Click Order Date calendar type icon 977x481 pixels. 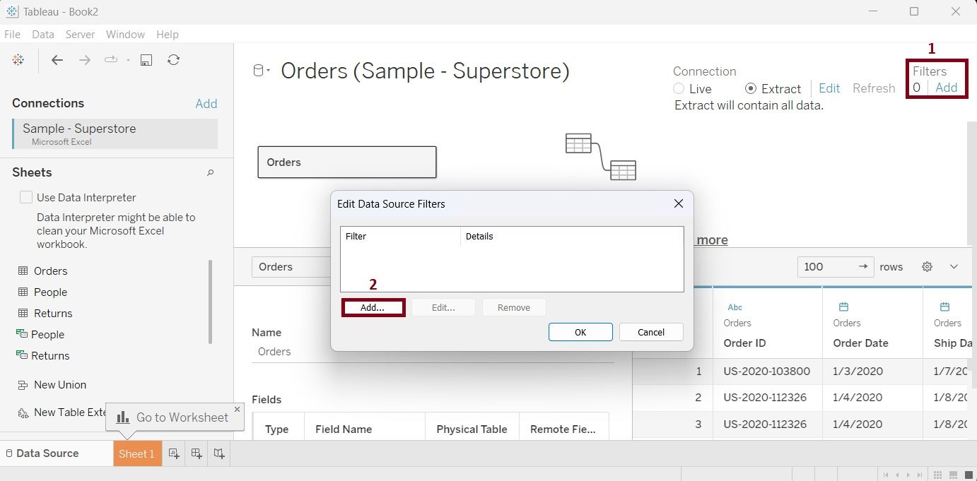(843, 307)
